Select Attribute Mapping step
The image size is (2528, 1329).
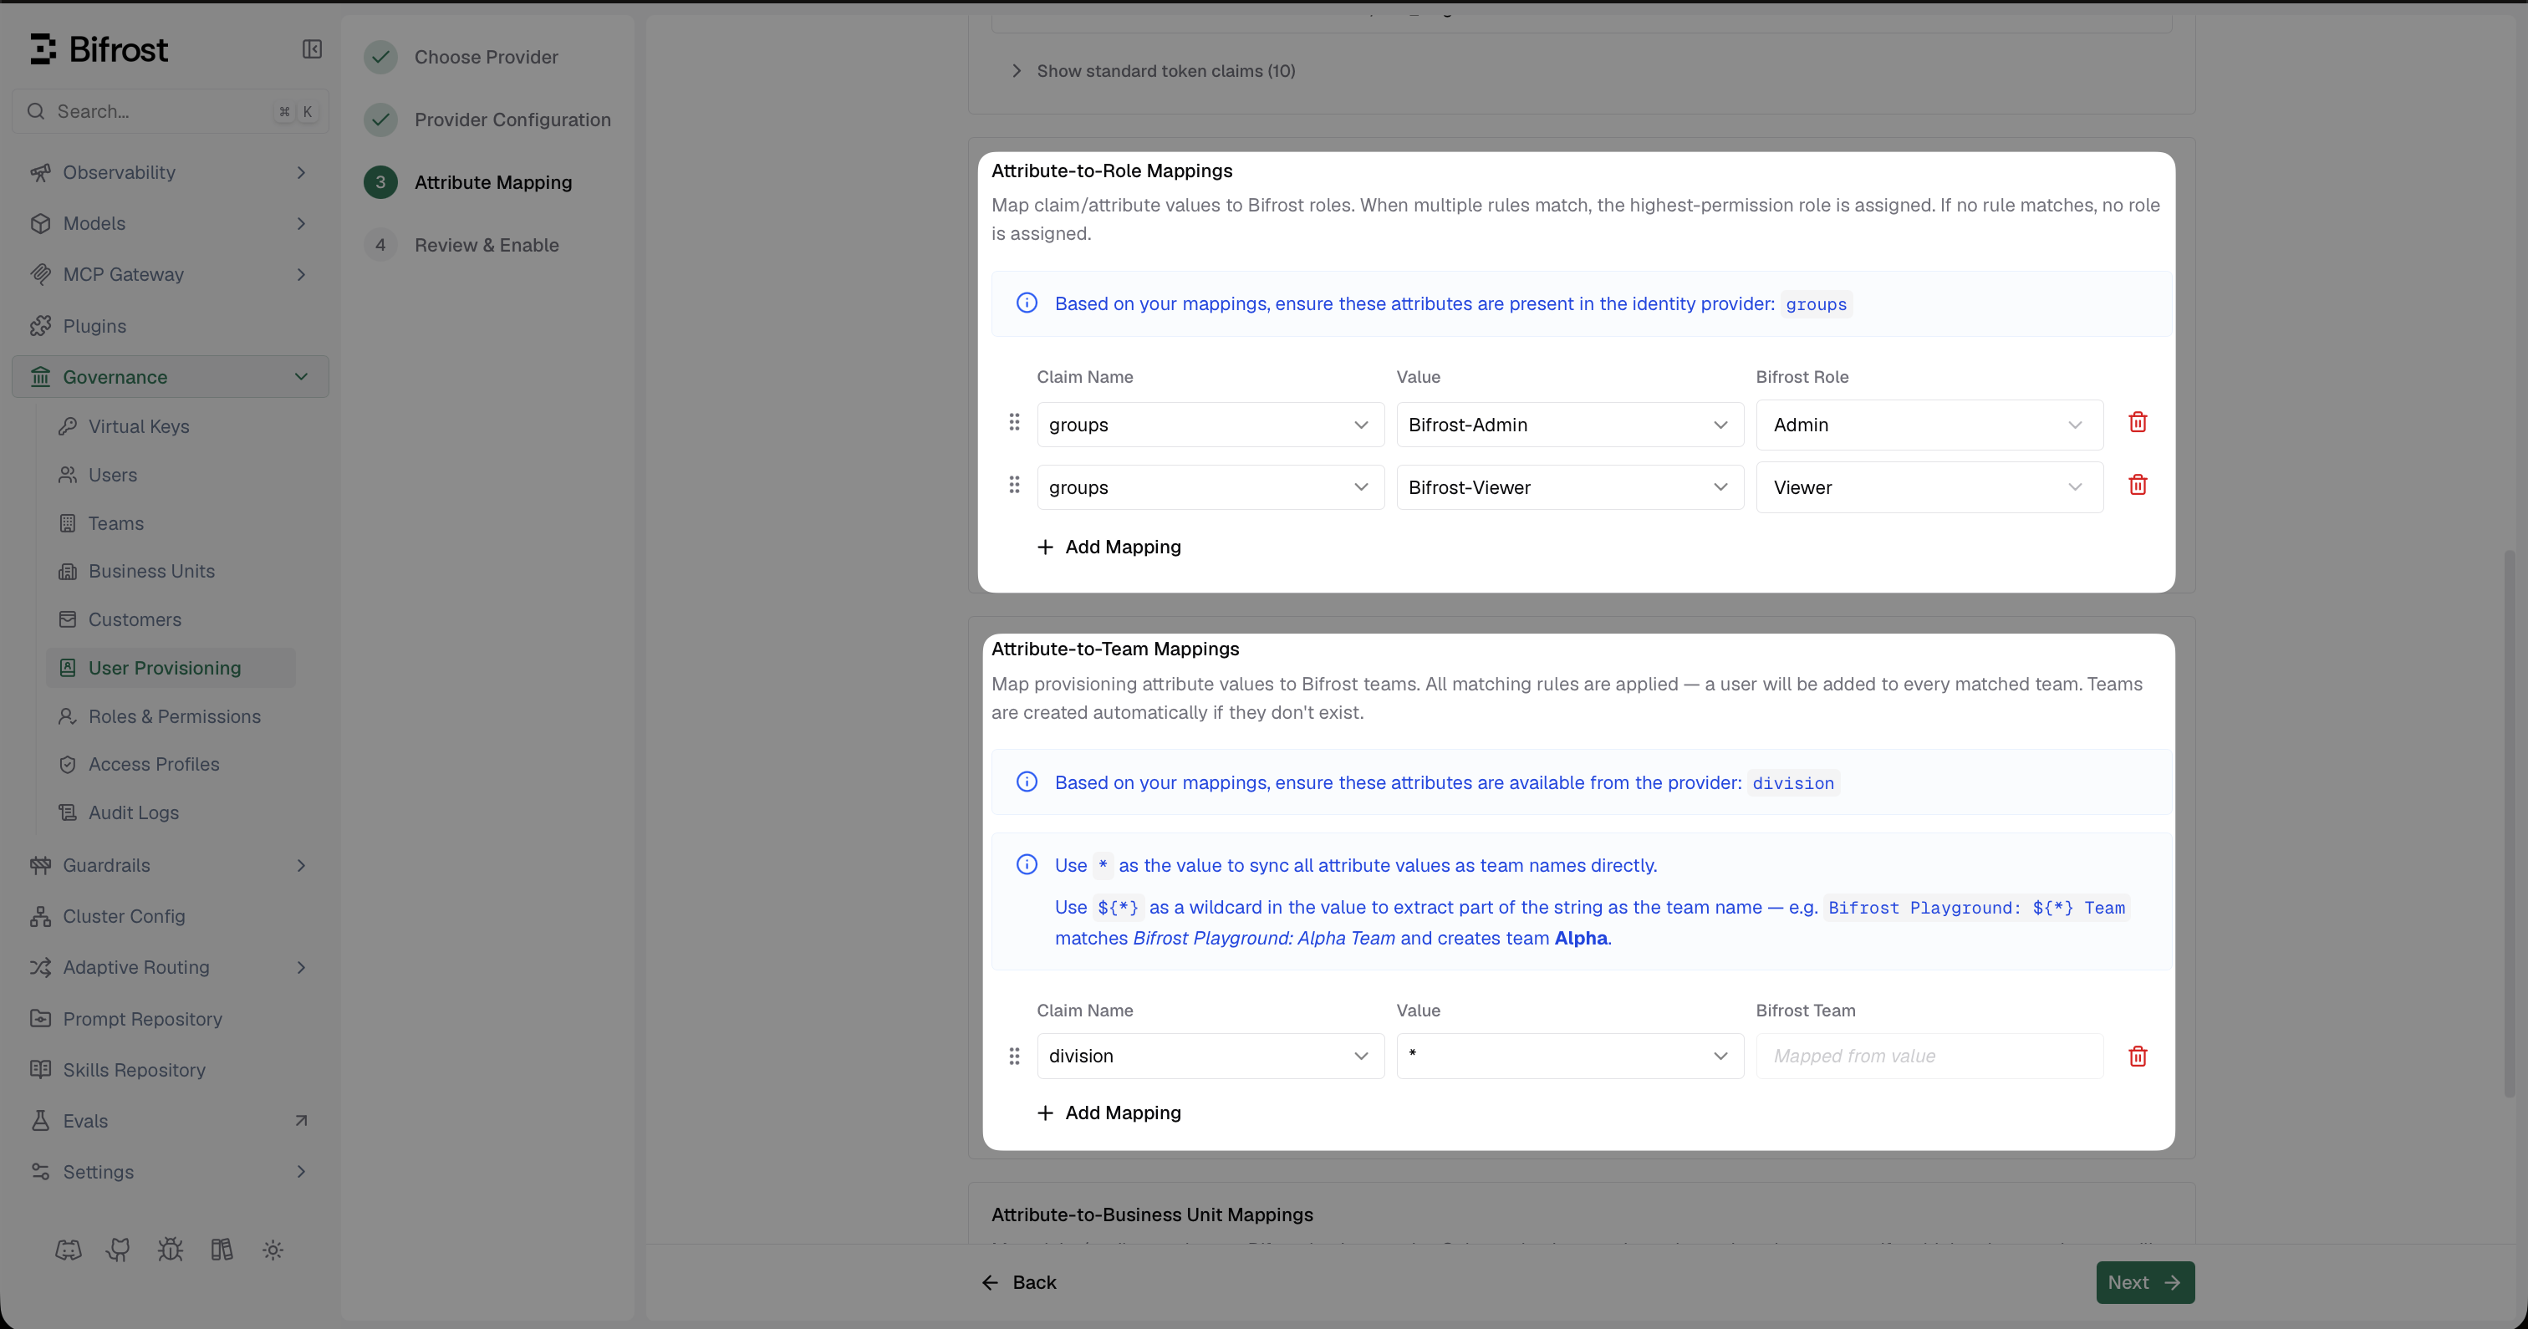pos(468,182)
